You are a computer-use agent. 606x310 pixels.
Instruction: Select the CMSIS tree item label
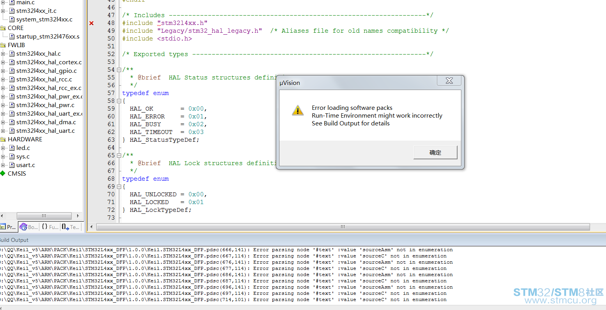click(x=17, y=174)
